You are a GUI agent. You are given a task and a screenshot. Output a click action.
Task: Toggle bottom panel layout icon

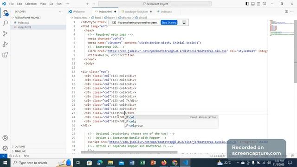tap(252, 4)
